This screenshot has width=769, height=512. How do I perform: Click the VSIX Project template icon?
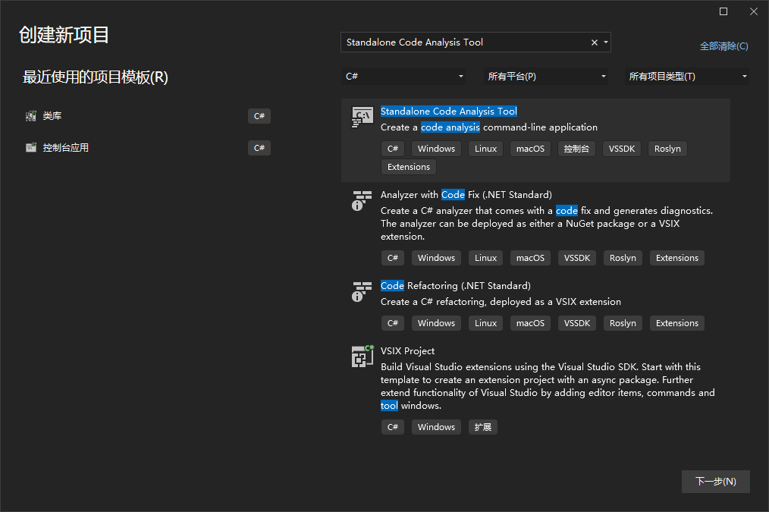click(363, 357)
